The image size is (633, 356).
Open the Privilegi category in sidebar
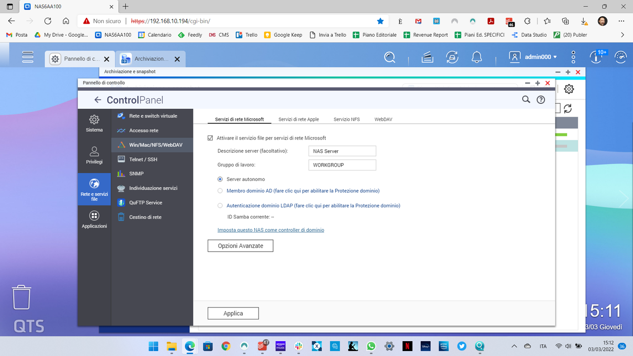pos(94,155)
